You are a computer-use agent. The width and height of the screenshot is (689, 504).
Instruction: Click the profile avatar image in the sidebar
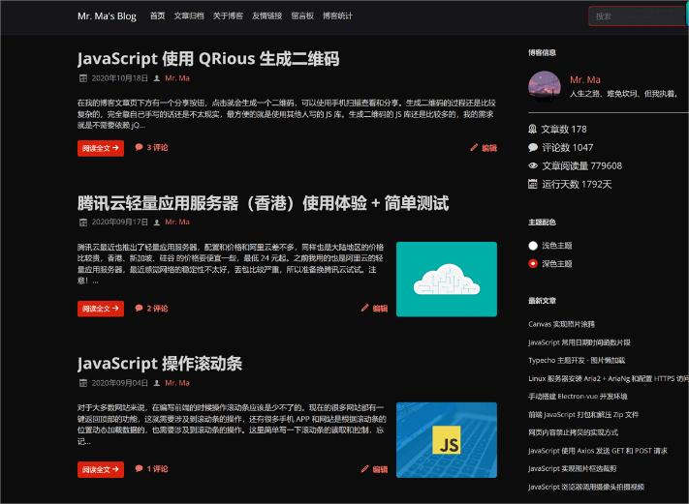tap(545, 87)
